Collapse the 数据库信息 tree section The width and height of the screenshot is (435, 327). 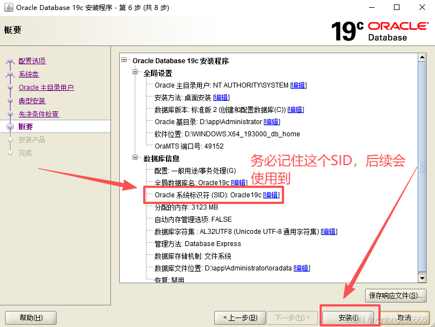click(x=135, y=157)
